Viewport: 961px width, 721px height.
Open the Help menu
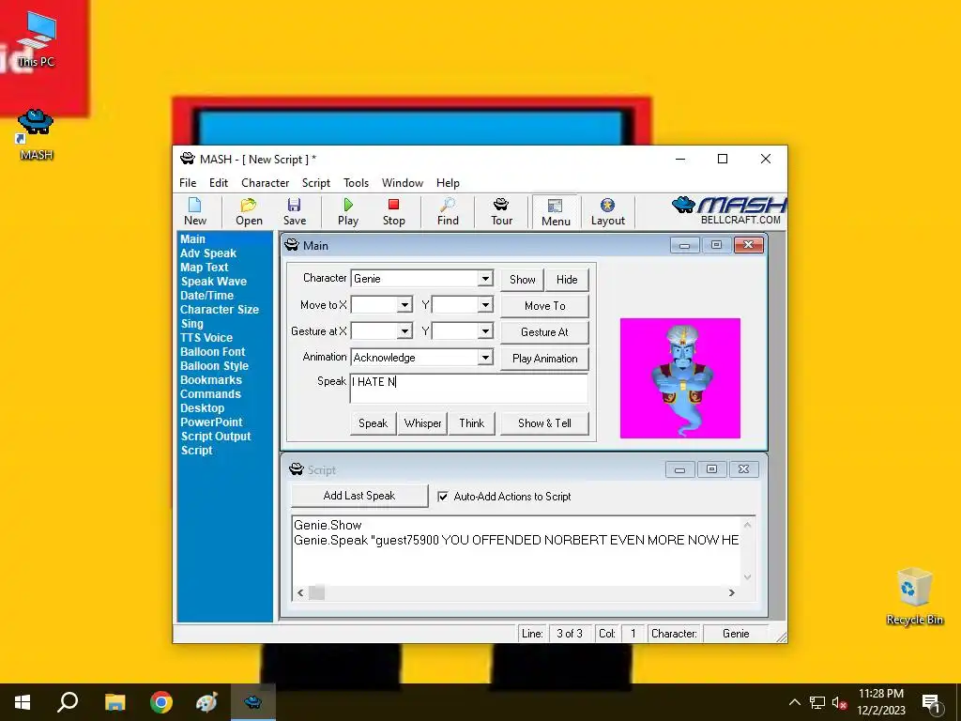click(x=448, y=183)
